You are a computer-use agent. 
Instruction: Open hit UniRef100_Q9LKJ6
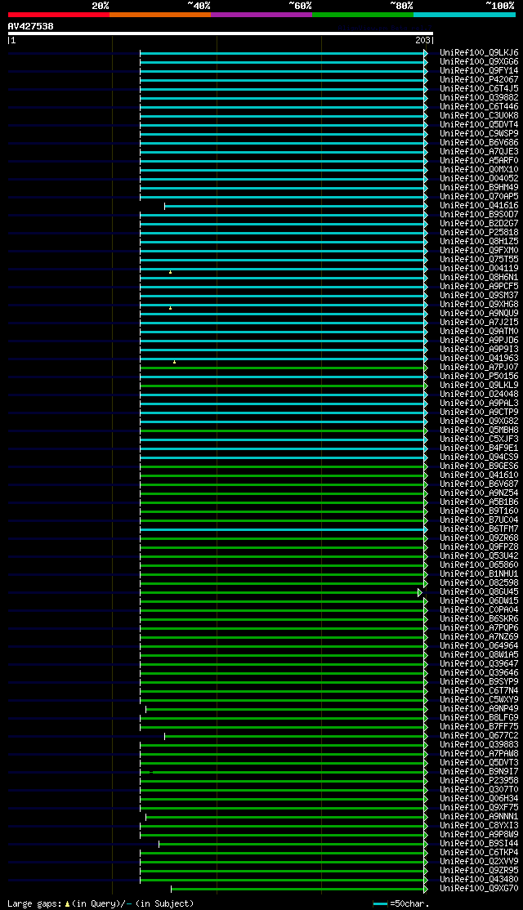[479, 53]
